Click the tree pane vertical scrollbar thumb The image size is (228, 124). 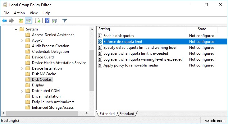[x=92, y=70]
